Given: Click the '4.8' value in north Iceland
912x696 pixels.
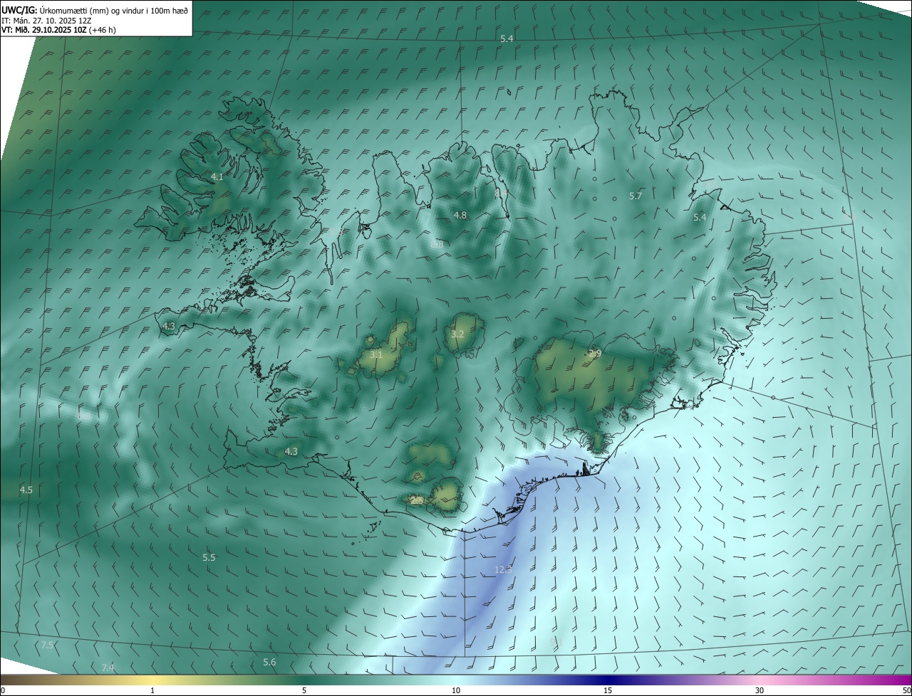Looking at the screenshot, I should coord(460,215).
